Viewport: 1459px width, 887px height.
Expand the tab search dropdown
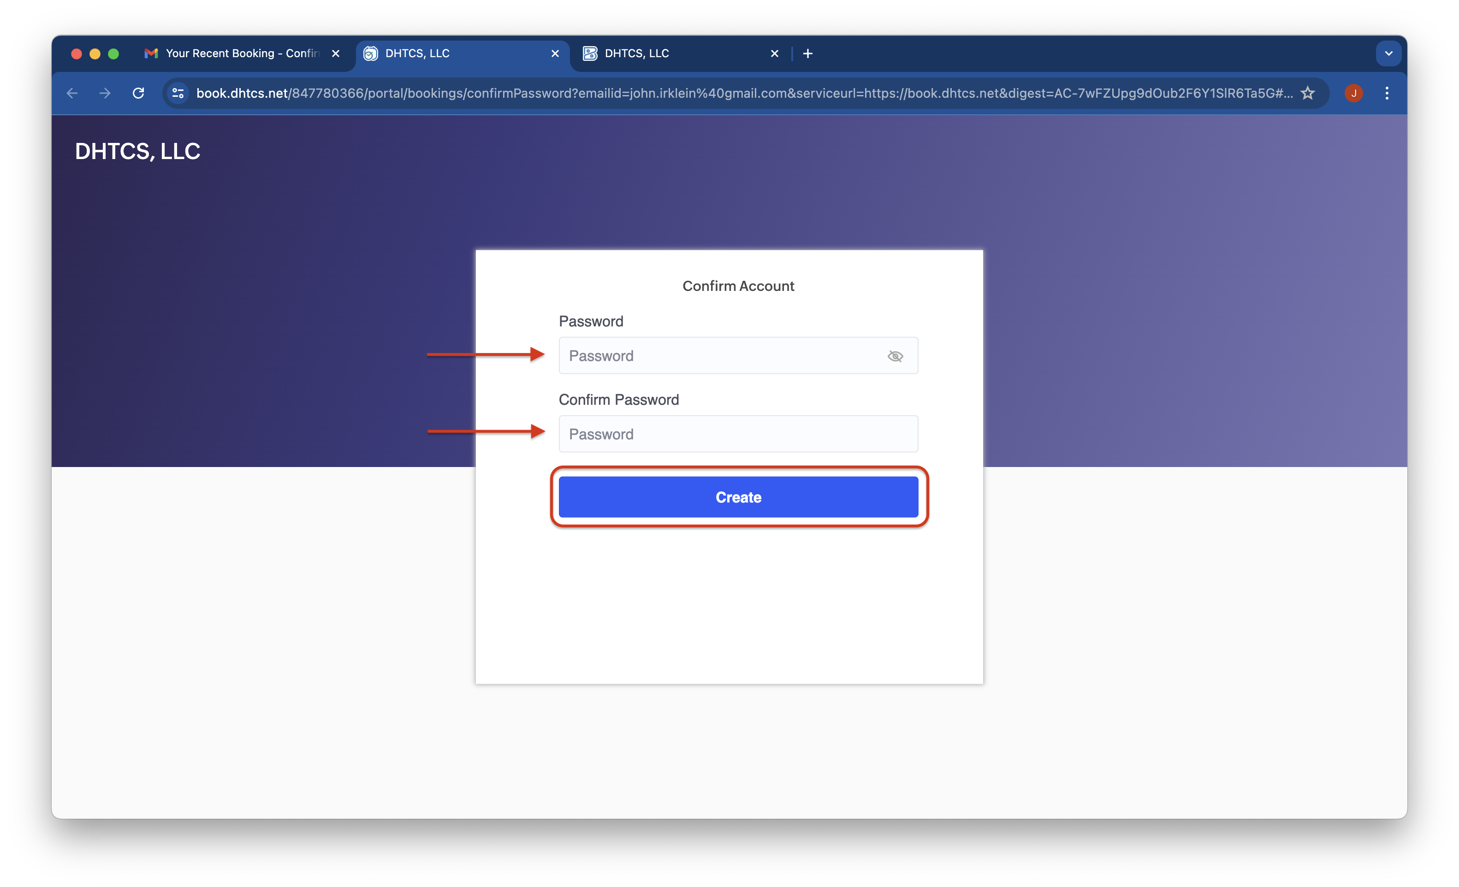pyautogui.click(x=1388, y=53)
